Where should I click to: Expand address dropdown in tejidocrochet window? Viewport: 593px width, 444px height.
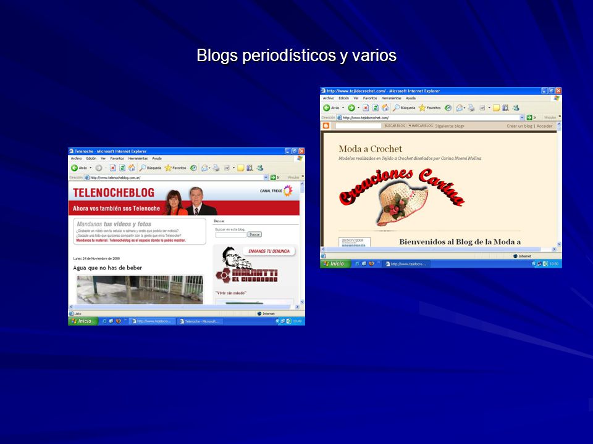click(522, 117)
